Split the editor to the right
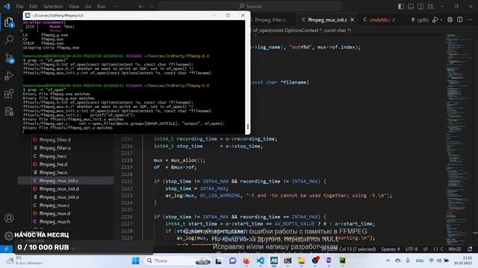Image resolution: width=478 pixels, height=268 pixels. coord(460,20)
